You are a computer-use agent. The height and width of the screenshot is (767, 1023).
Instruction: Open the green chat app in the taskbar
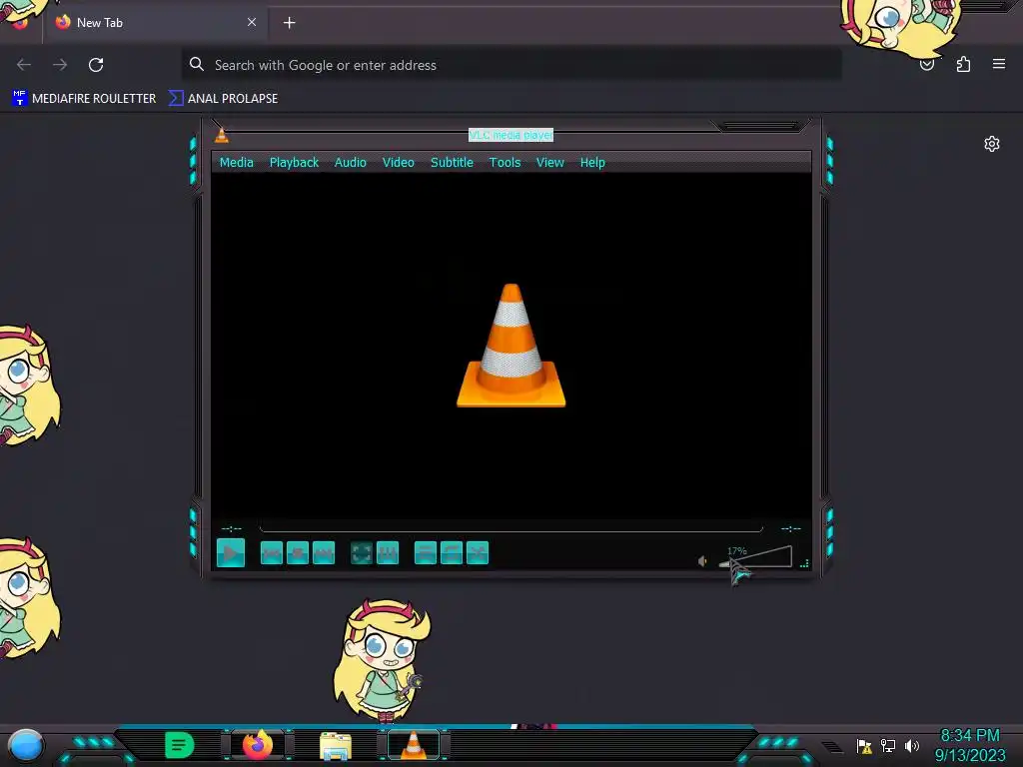coord(180,745)
